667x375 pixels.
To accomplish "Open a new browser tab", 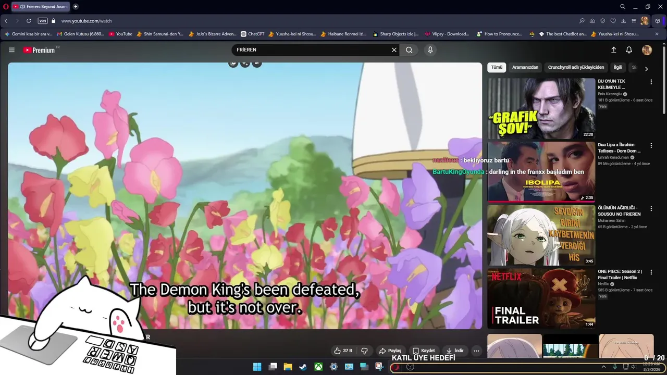I will 76,7.
